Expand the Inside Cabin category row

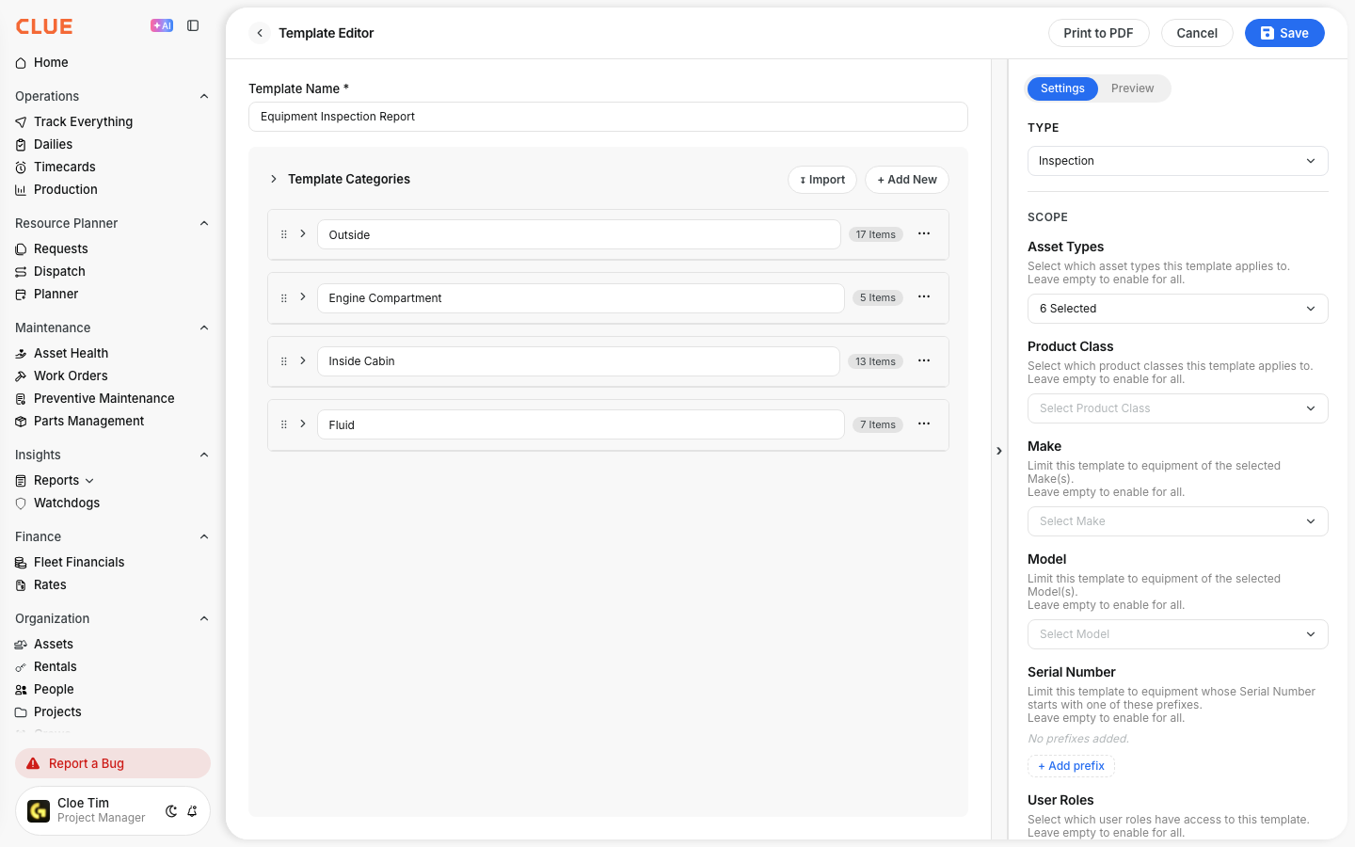(303, 360)
